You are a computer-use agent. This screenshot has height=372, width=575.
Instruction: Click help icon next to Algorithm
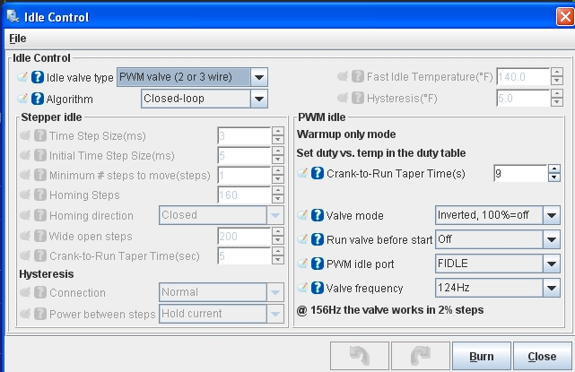38,99
